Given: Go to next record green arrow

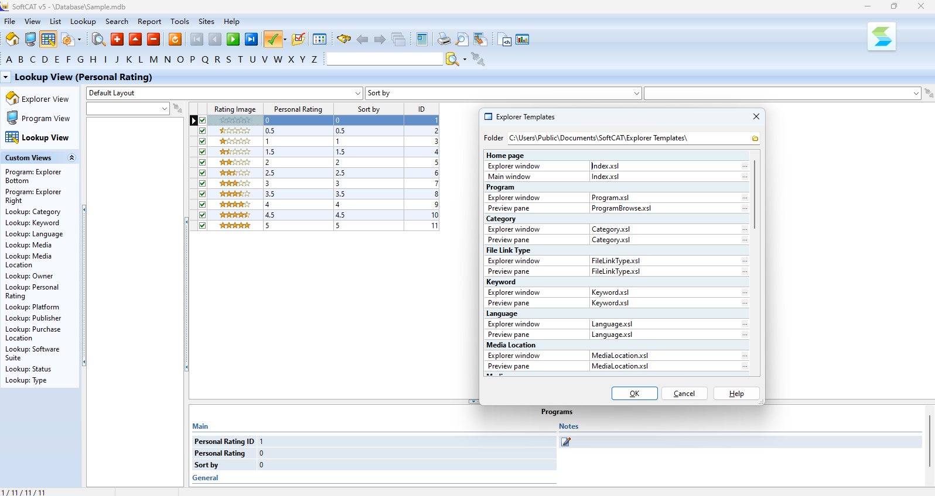Looking at the screenshot, I should 233,39.
